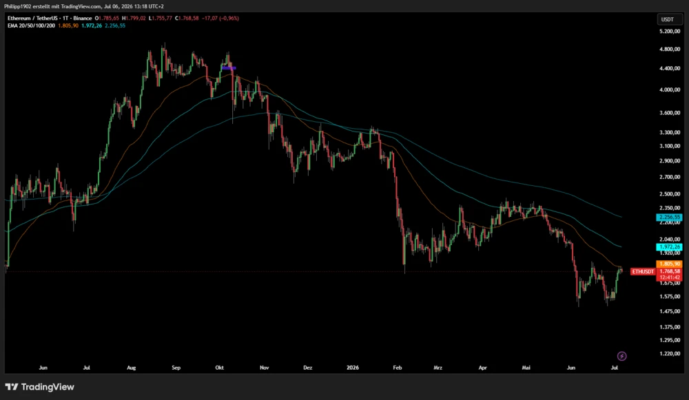Click the Feb label on time axis

pyautogui.click(x=398, y=368)
